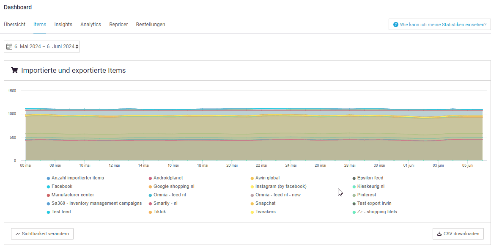Click the pink color dot next to Androidplanet
The width and height of the screenshot is (491, 245).
click(149, 178)
